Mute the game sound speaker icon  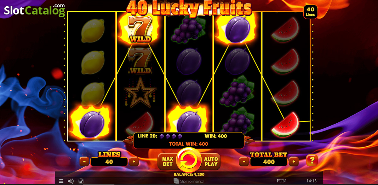[71, 181]
